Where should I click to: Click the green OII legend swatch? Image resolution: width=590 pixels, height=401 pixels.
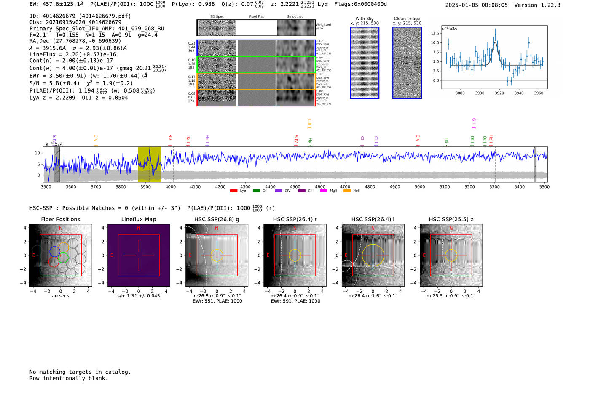point(256,191)
